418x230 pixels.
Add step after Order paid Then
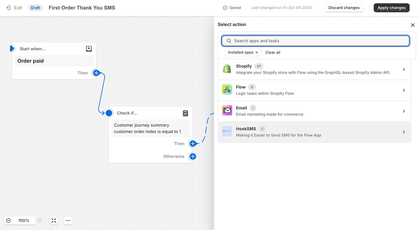(x=96, y=73)
